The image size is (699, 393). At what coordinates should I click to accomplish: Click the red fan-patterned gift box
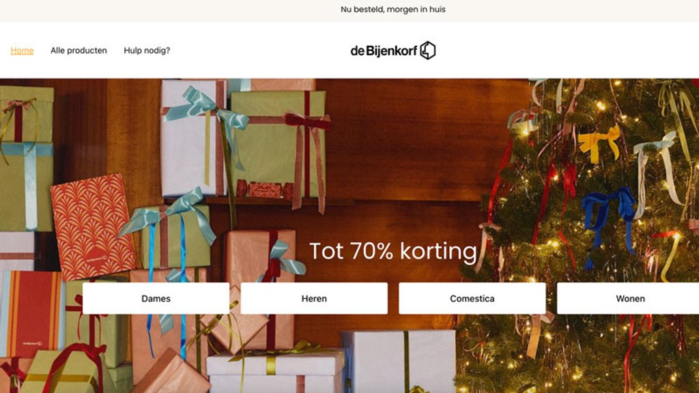(x=92, y=227)
